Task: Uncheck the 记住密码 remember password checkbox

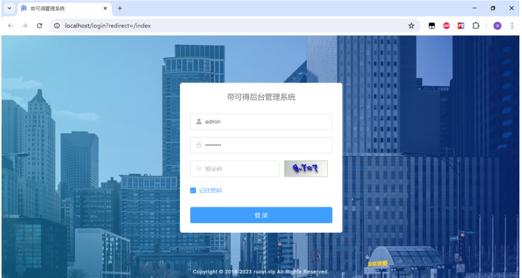Action: (193, 190)
